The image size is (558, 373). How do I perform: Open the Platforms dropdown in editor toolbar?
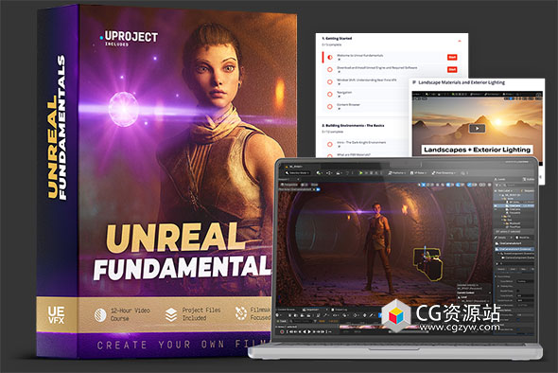pos(397,173)
